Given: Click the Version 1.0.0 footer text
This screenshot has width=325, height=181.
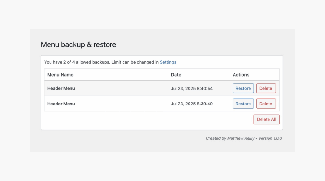Looking at the screenshot, I should coord(270,138).
